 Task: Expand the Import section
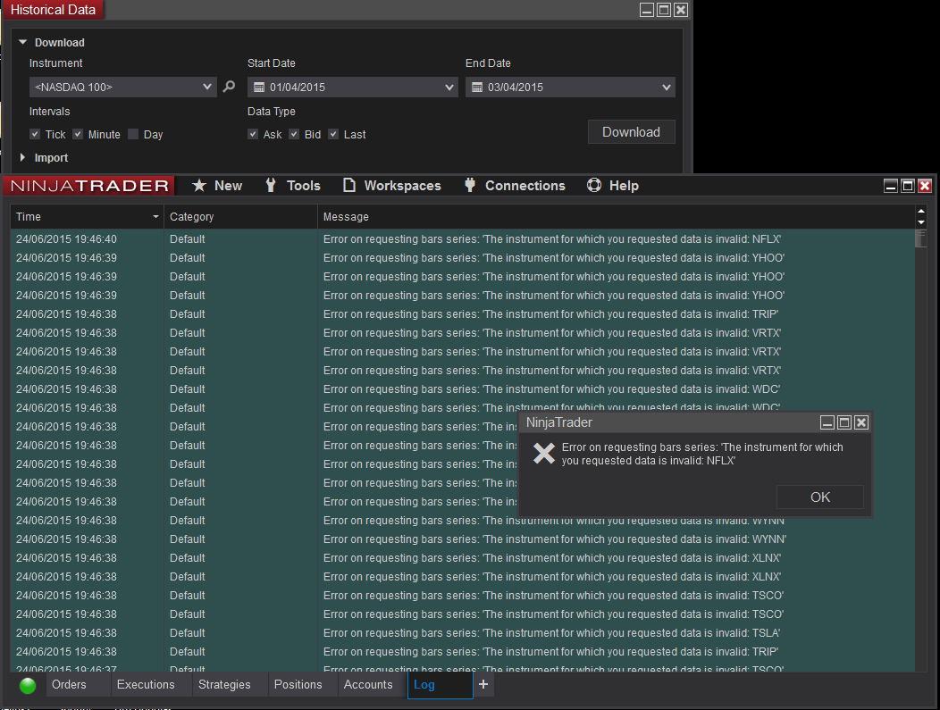22,157
